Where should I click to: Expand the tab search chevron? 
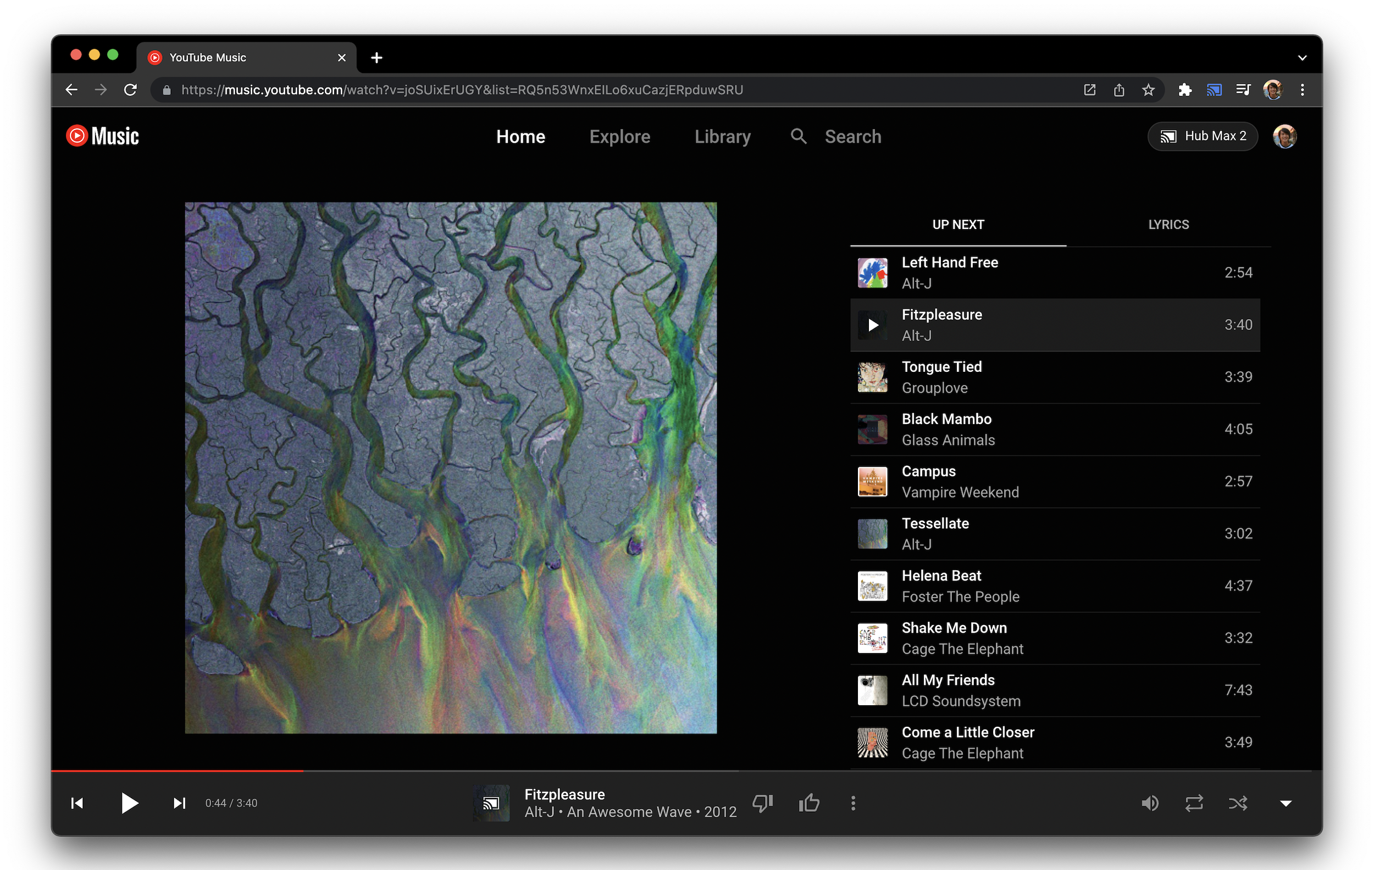pyautogui.click(x=1302, y=58)
